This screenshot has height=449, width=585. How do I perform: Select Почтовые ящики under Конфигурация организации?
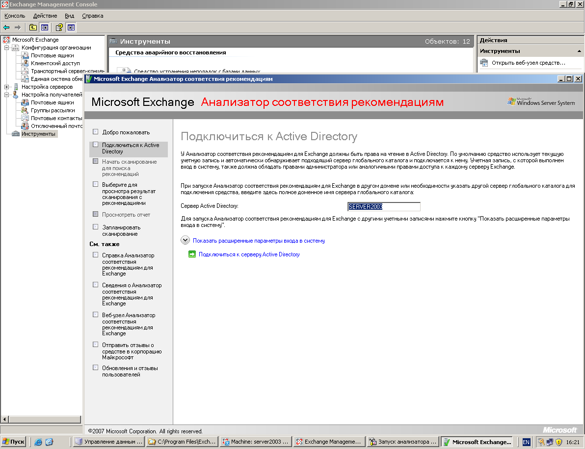tap(52, 55)
